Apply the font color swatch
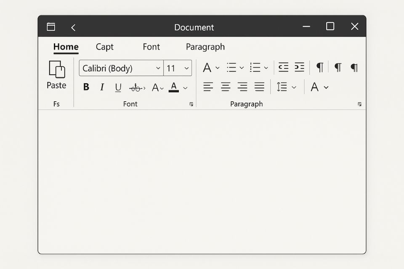Screen dimensions: 404x269 pyautogui.click(x=173, y=87)
